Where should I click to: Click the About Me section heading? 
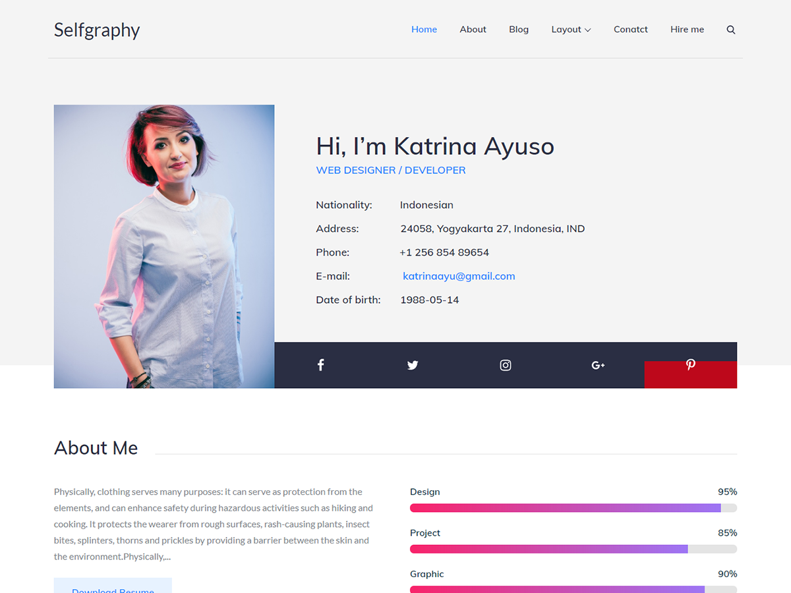coord(96,448)
